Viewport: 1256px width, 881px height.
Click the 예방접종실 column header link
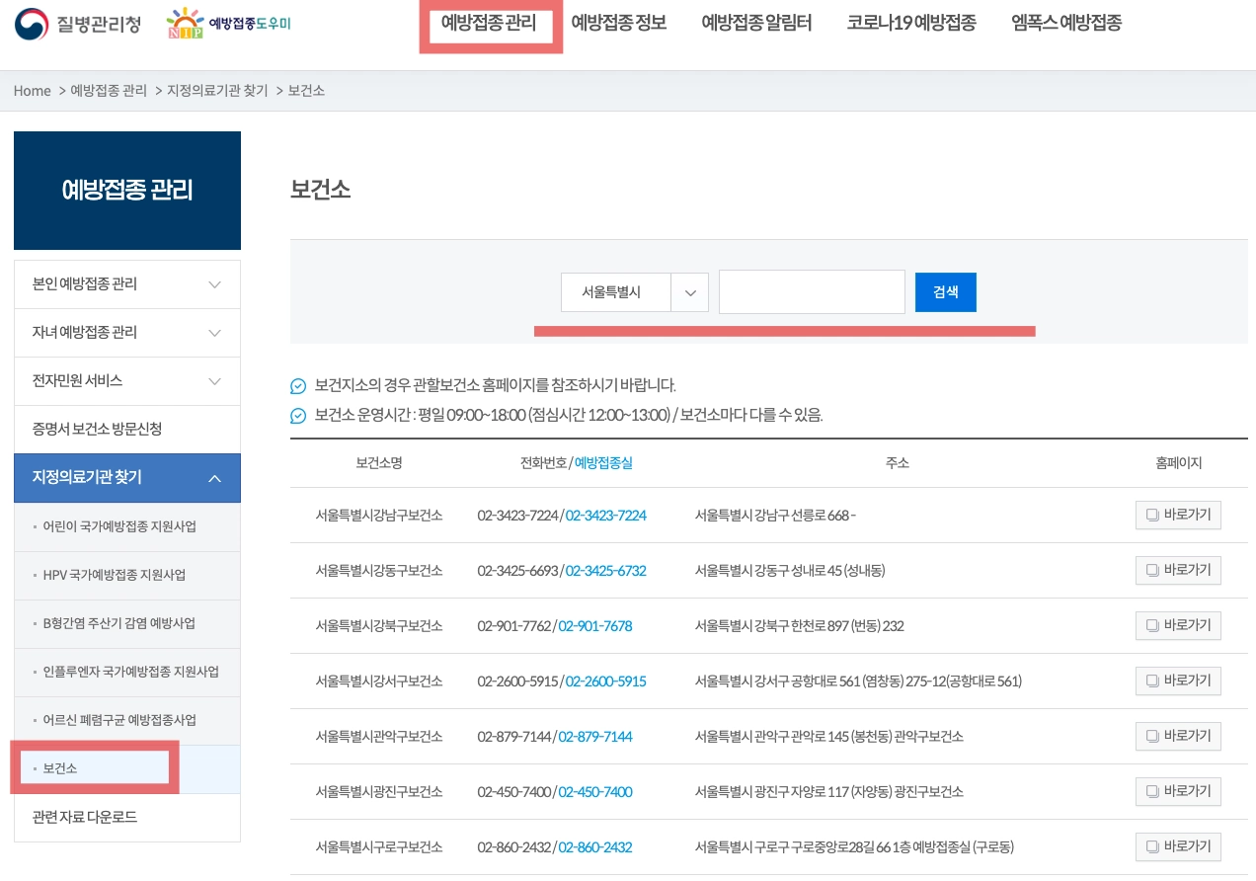(x=603, y=462)
